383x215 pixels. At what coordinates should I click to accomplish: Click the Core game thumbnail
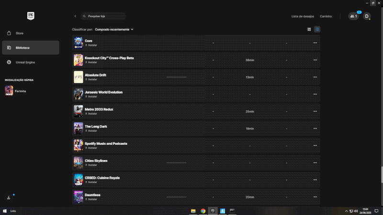click(x=79, y=43)
